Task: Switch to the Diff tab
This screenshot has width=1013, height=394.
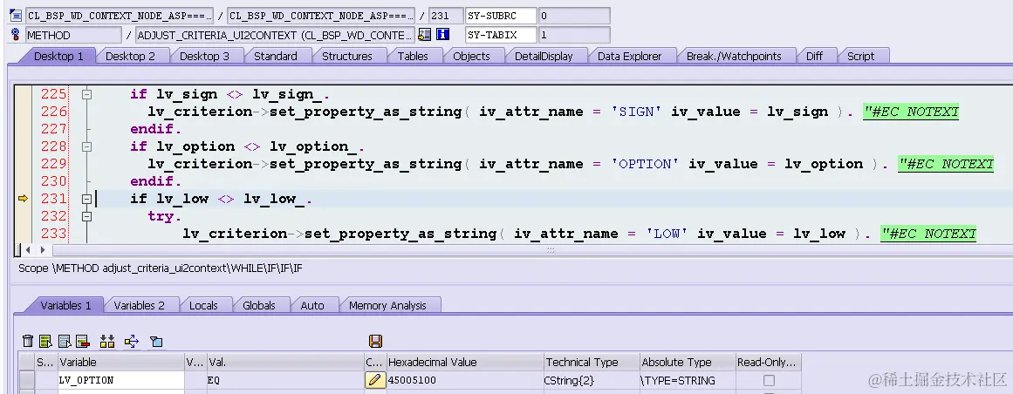Action: (814, 56)
